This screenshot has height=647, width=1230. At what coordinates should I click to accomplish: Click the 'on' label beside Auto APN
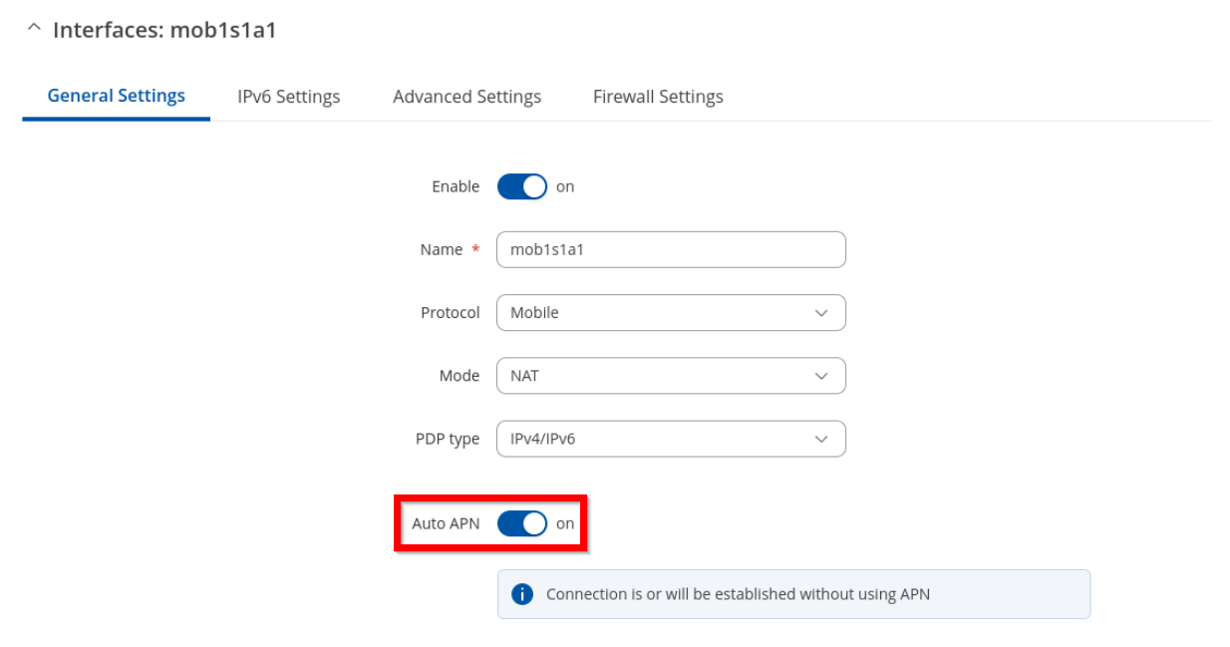click(x=565, y=523)
